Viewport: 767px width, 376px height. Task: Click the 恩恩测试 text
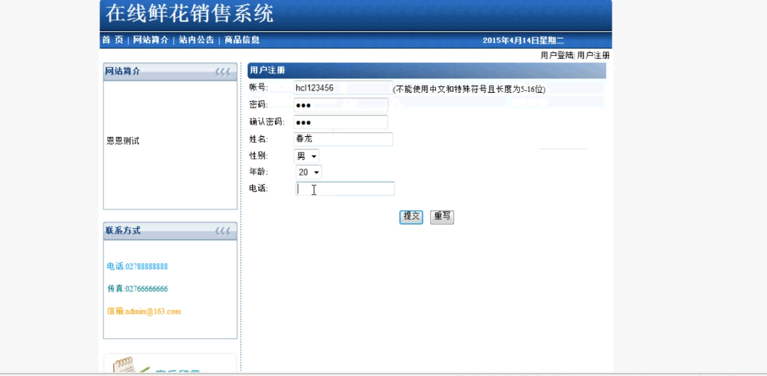[123, 141]
